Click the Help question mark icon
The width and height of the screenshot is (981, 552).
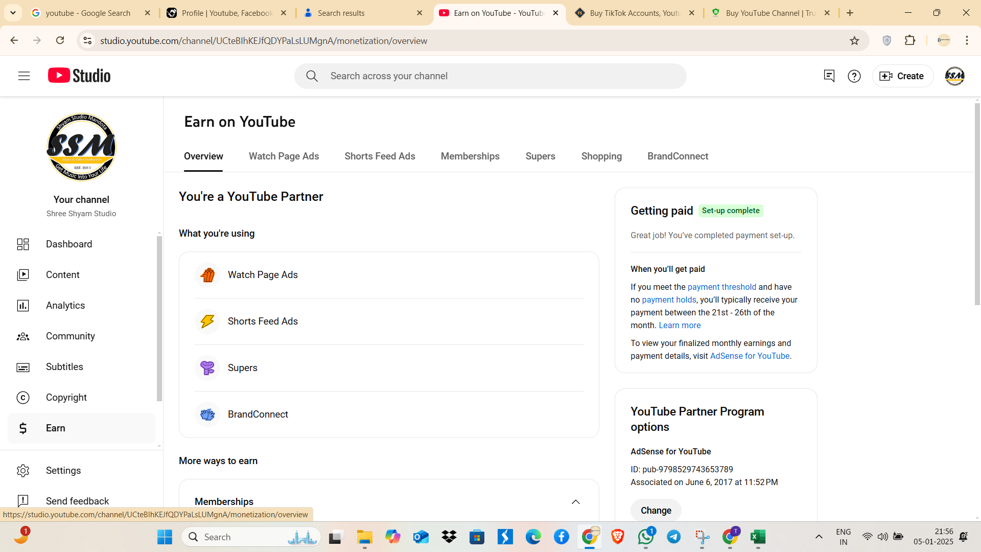854,76
